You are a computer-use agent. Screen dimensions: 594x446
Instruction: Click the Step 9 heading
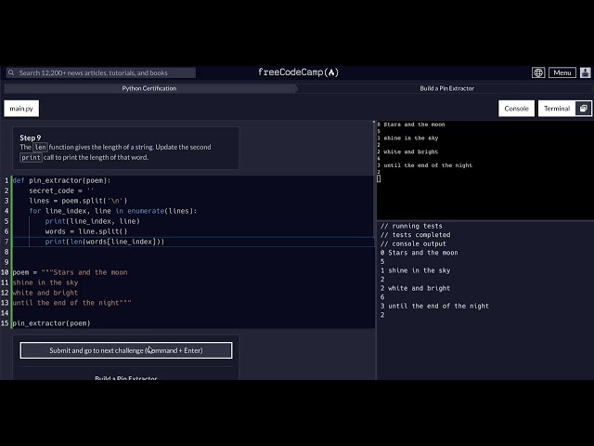pyautogui.click(x=31, y=138)
